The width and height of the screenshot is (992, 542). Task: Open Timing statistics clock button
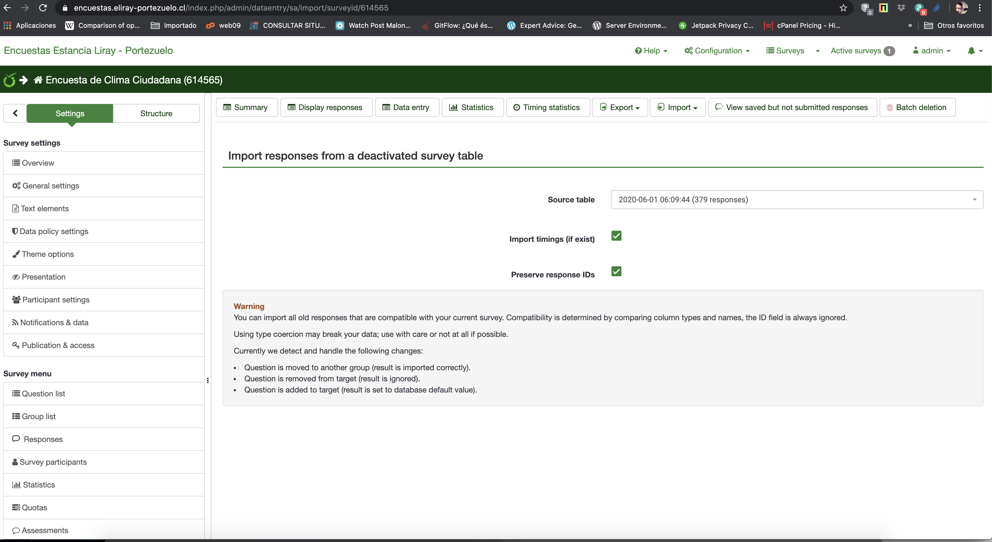click(x=547, y=107)
